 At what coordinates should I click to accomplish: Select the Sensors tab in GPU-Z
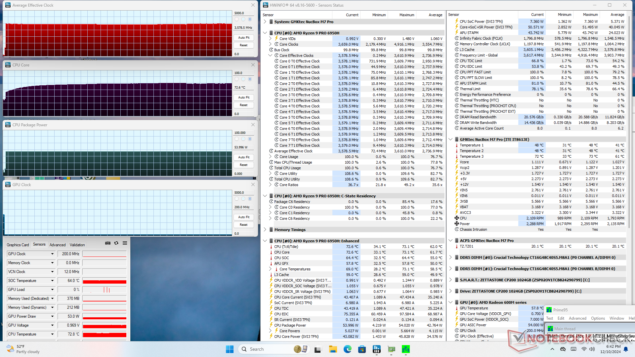39,245
